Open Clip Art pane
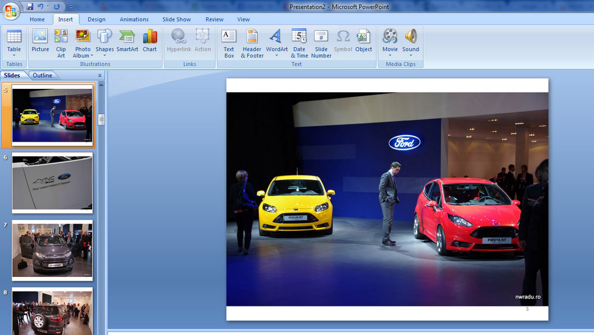This screenshot has height=335, width=594. [x=61, y=43]
